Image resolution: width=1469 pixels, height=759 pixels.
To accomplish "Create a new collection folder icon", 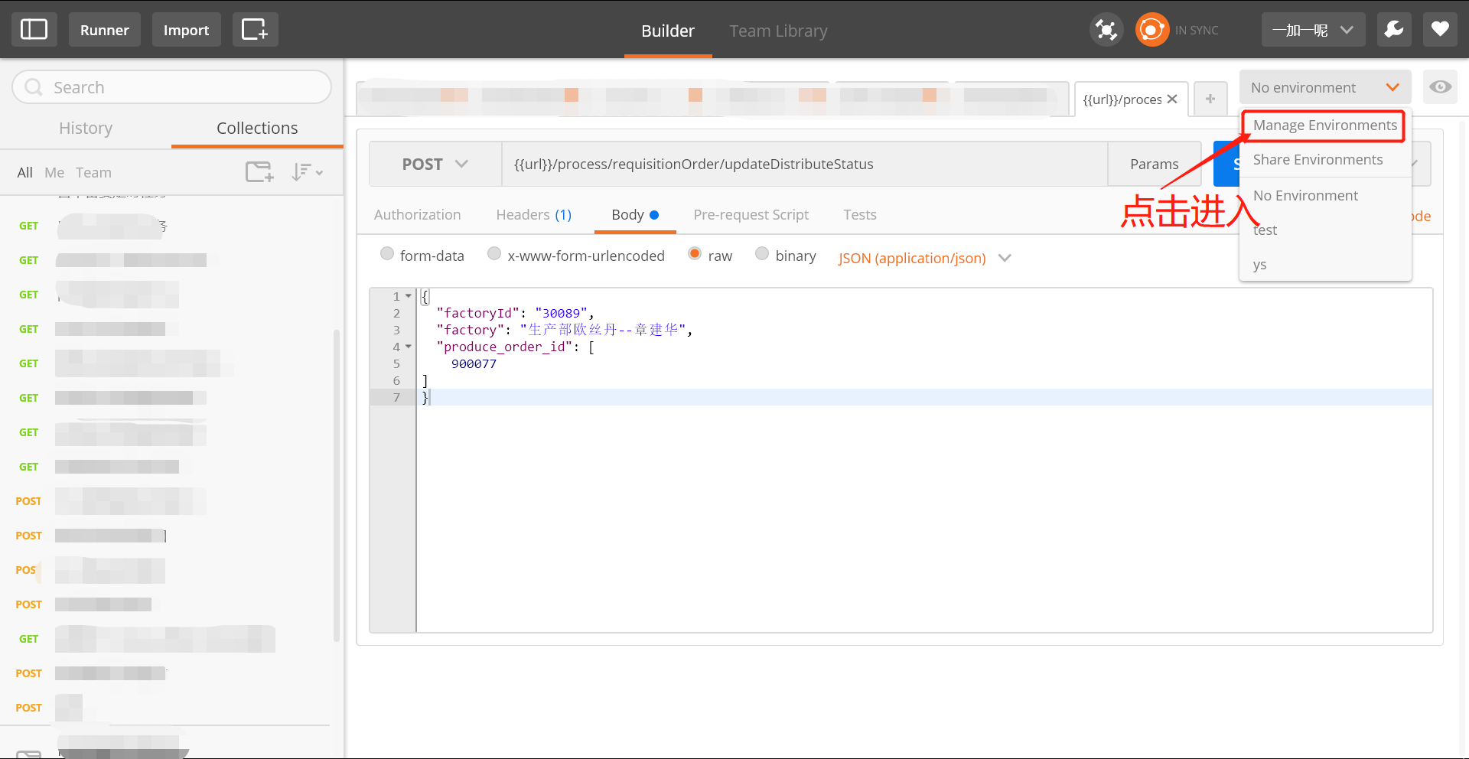I will [259, 171].
